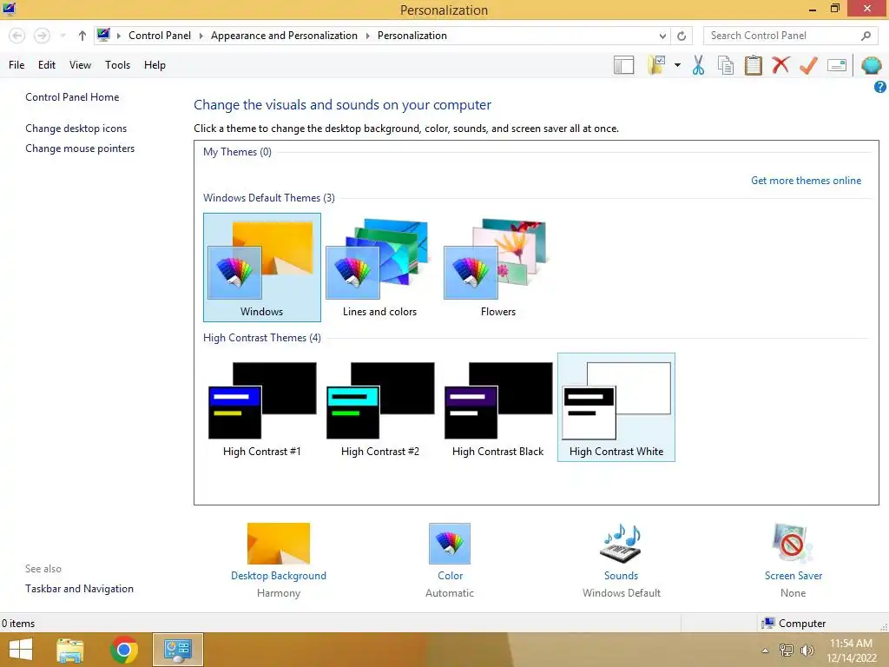The width and height of the screenshot is (889, 667).
Task: Select the Flowers theme
Action: pos(497,267)
